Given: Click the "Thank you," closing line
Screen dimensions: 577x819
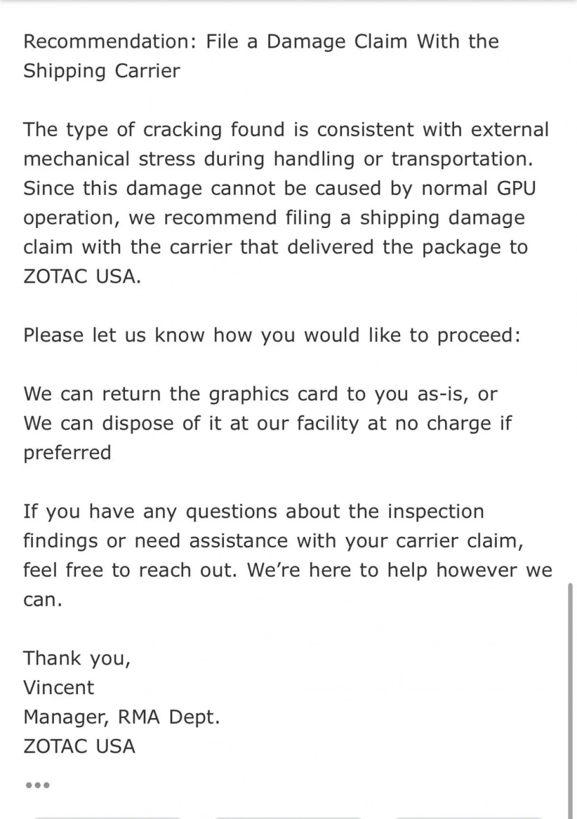Looking at the screenshot, I should coord(77,658).
